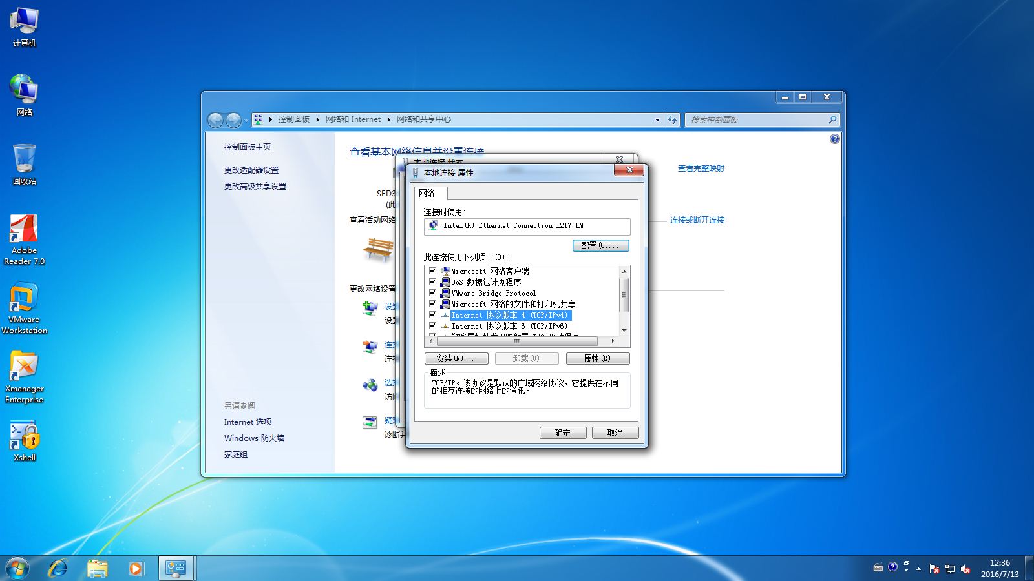Uncheck VMware Bridge Protocol checkbox

pos(432,293)
